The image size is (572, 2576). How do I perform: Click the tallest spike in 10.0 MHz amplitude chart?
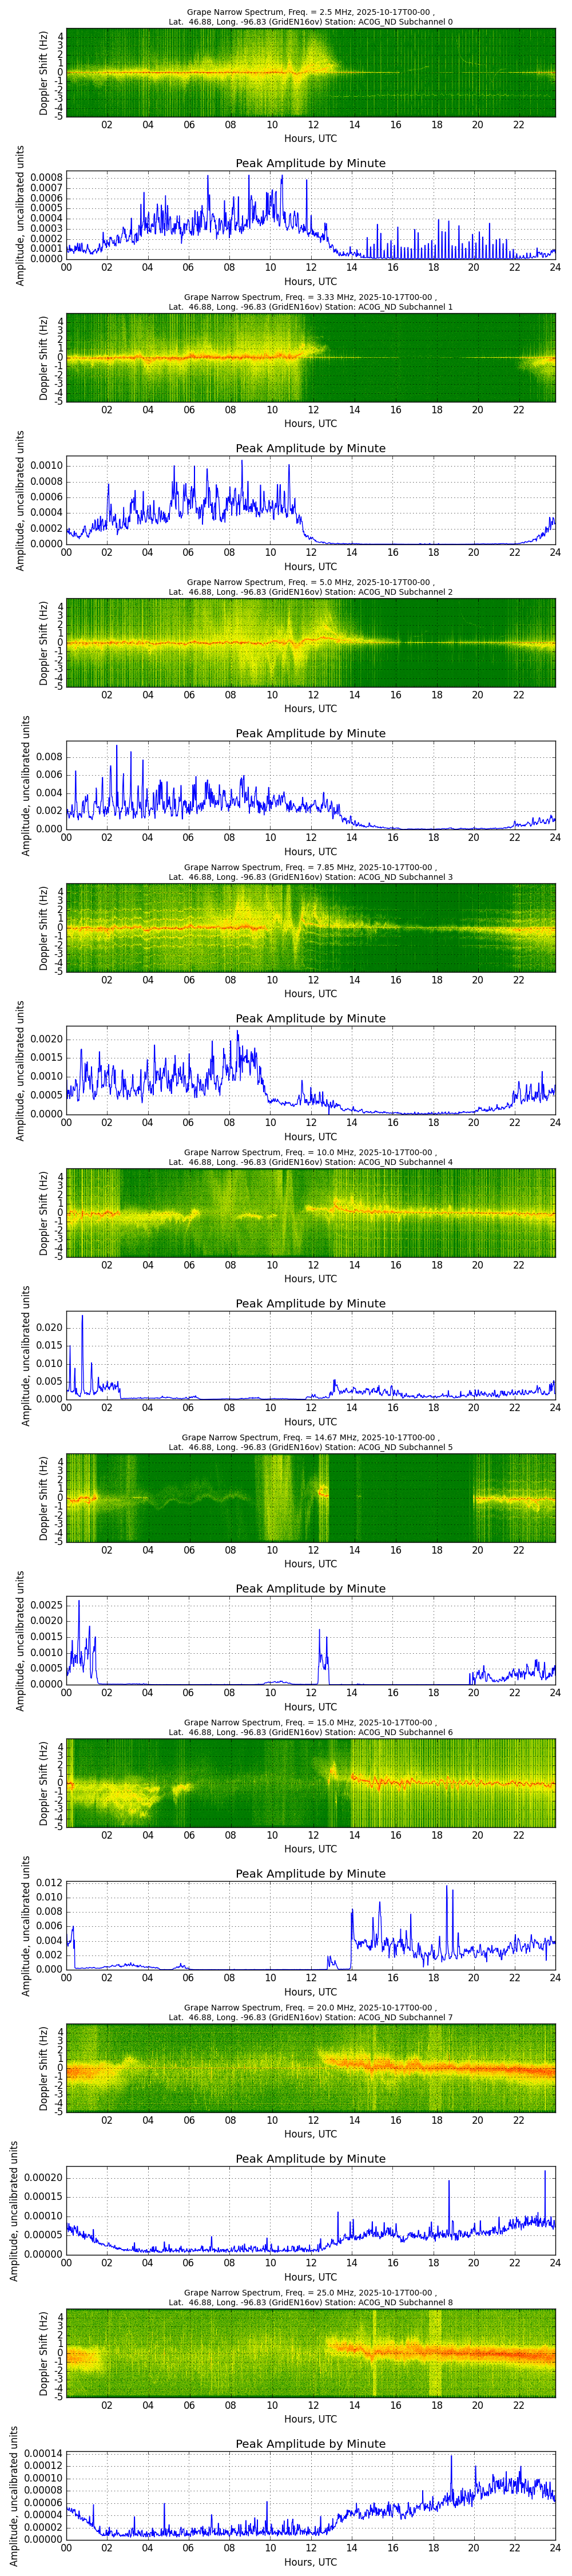[x=82, y=1317]
